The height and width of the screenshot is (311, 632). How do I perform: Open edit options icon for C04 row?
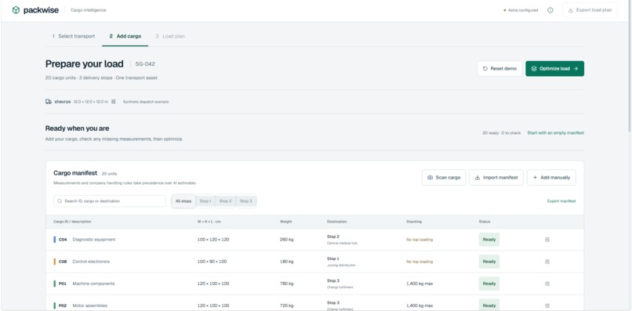click(x=547, y=240)
